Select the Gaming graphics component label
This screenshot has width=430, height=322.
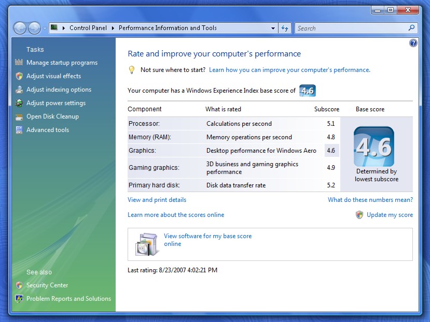pyautogui.click(x=154, y=168)
